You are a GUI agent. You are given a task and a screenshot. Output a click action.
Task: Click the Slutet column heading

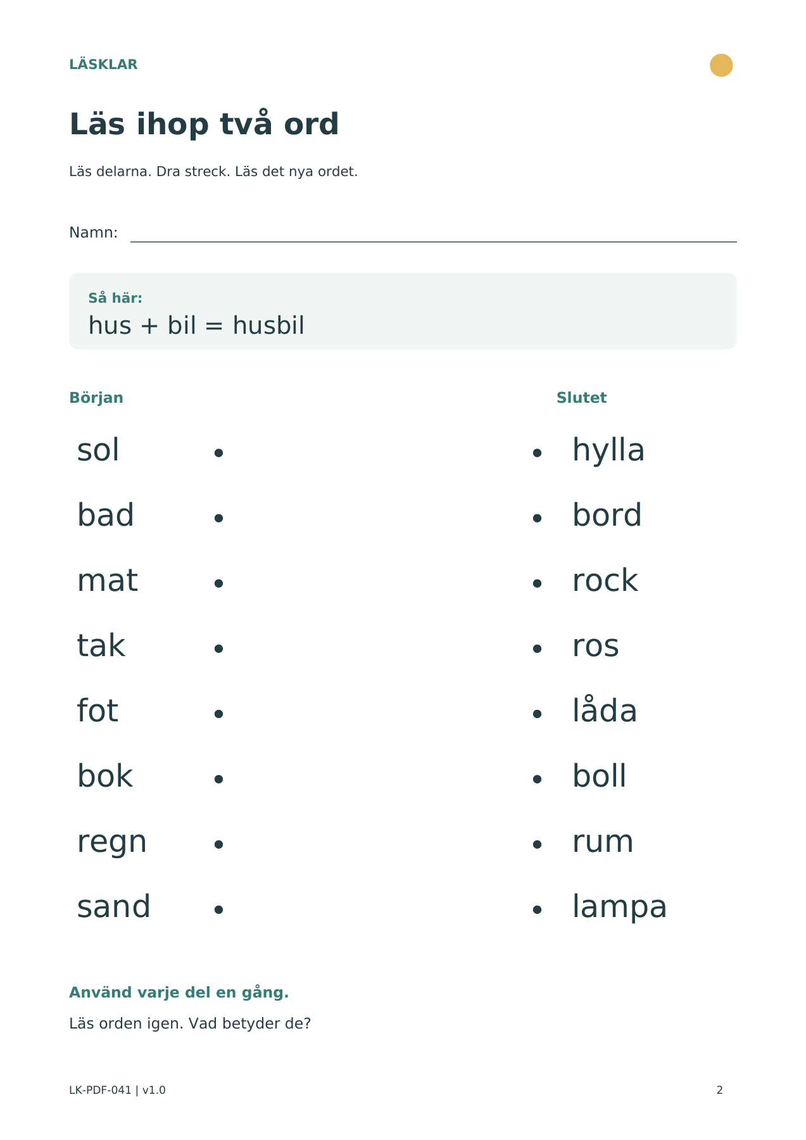coord(581,398)
